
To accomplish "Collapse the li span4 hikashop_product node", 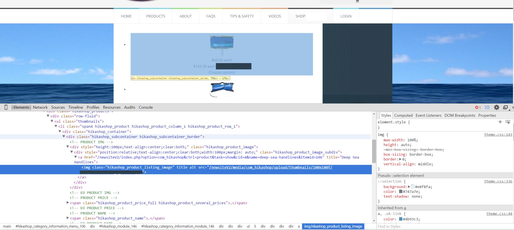I will click(56, 126).
